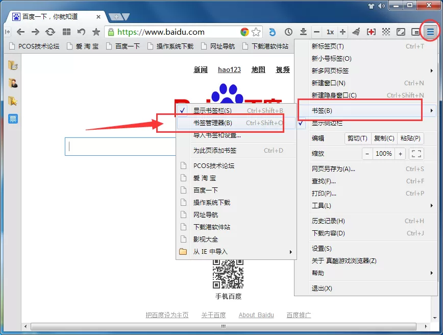Viewport: 443px width, 335px height.
Task: Open downloads with the download arrow icon
Action: (303, 32)
